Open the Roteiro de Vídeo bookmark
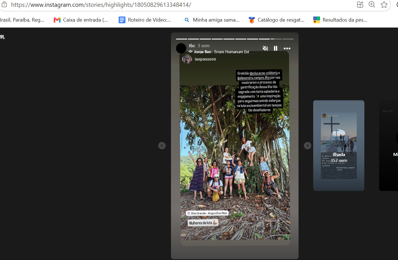398x260 pixels. click(145, 20)
